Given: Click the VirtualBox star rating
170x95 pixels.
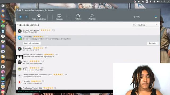Looking at the screenshot, I should coord(38,37).
